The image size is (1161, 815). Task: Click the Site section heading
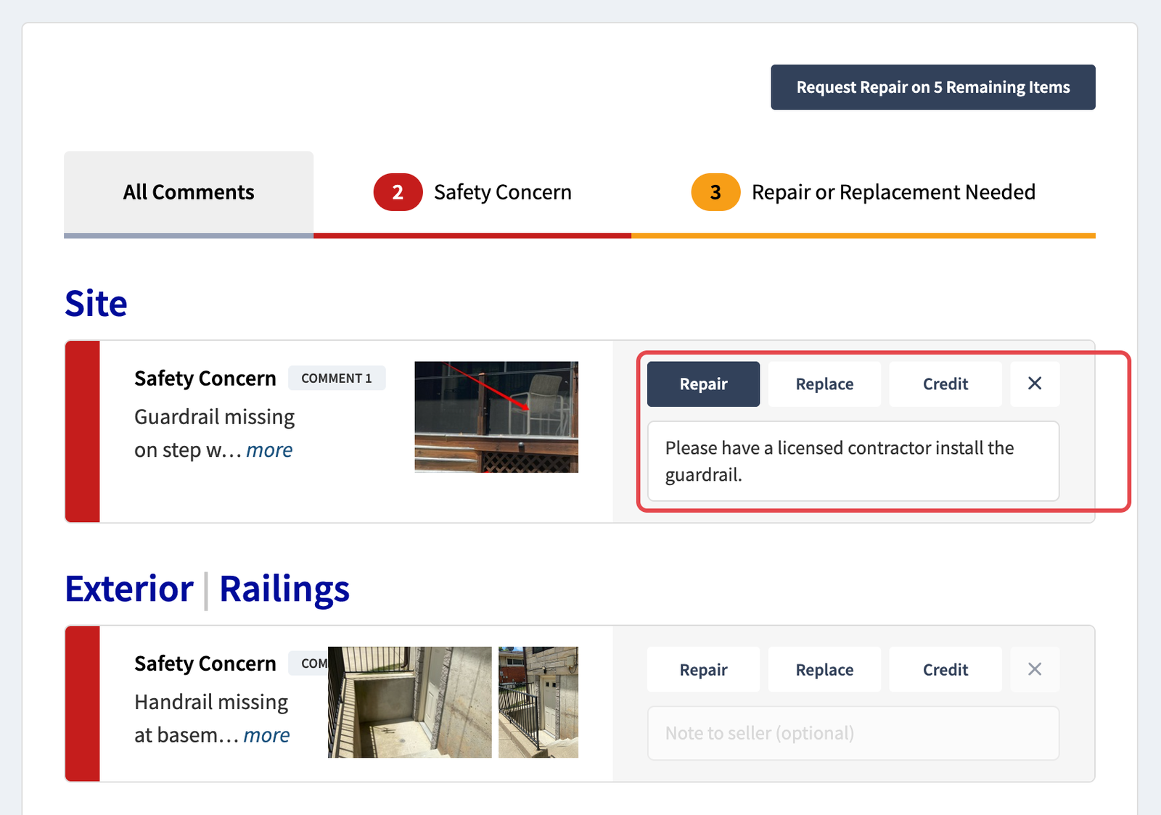coord(96,303)
